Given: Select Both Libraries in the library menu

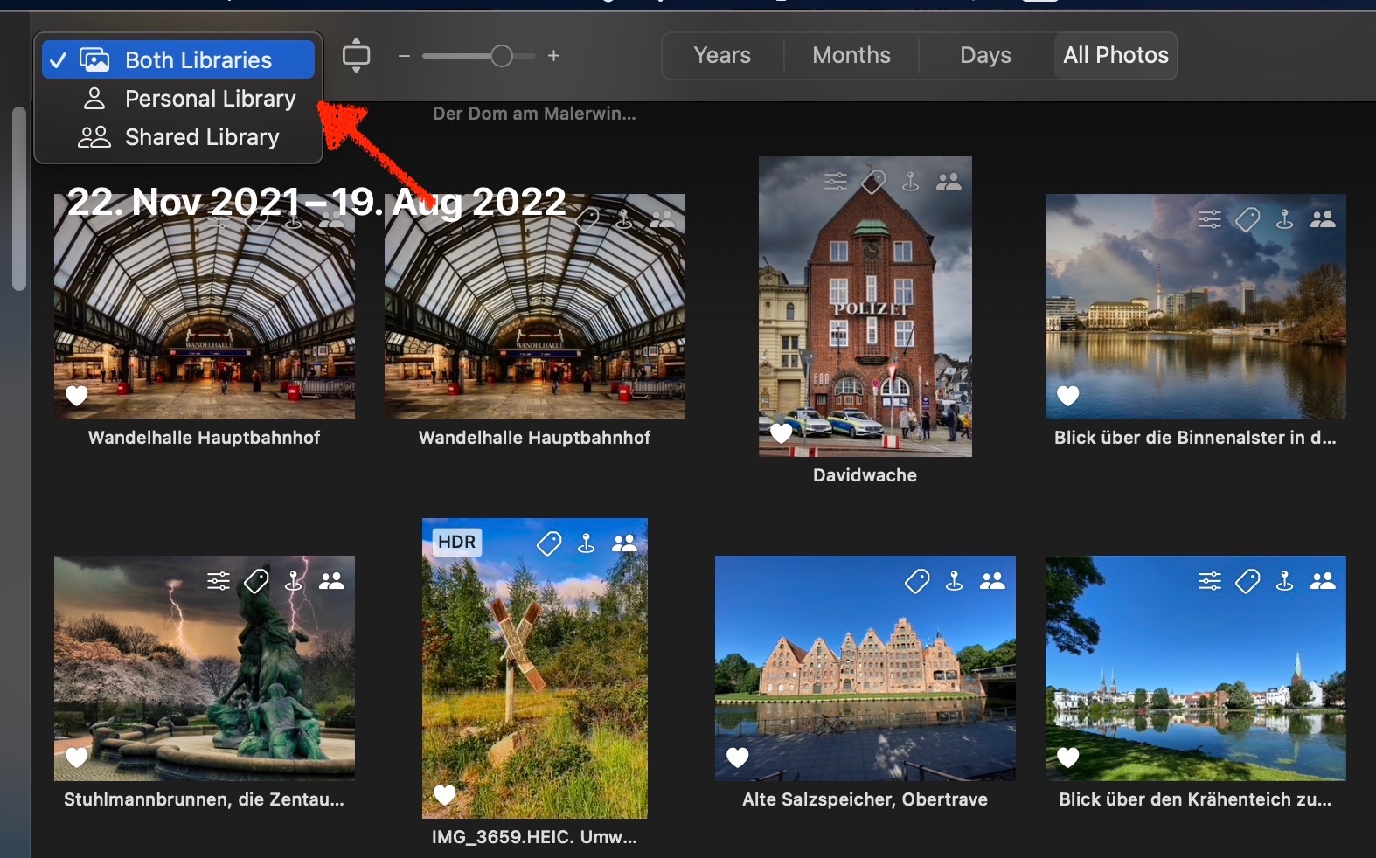Looking at the screenshot, I should click(x=178, y=59).
